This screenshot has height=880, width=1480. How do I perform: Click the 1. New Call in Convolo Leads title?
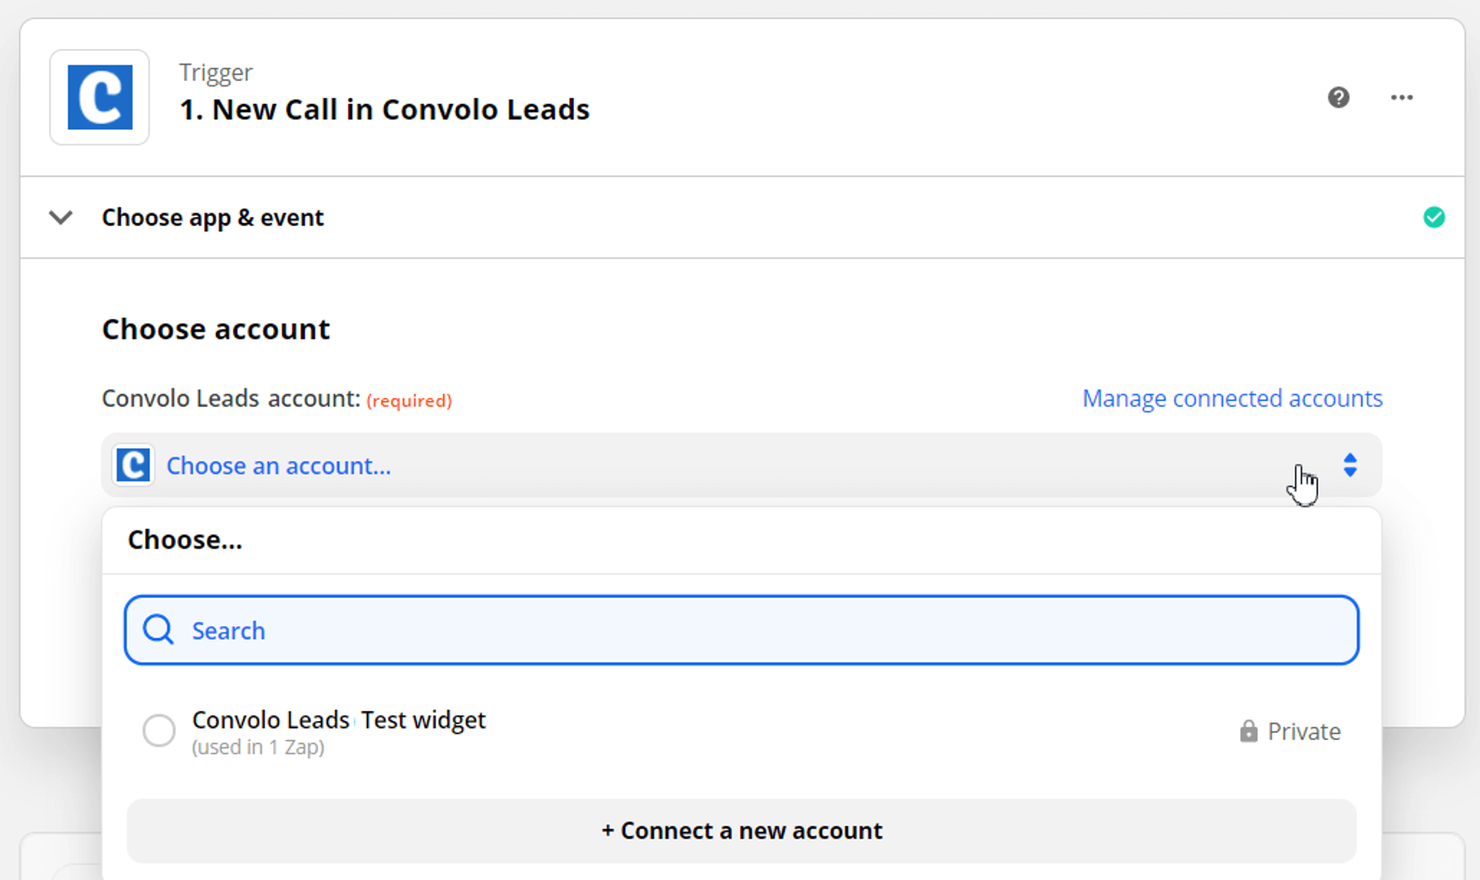(384, 109)
